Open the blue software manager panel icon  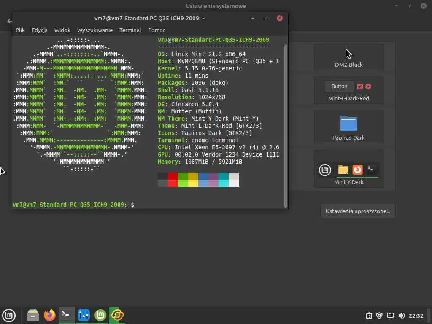pyautogui.click(x=84, y=315)
